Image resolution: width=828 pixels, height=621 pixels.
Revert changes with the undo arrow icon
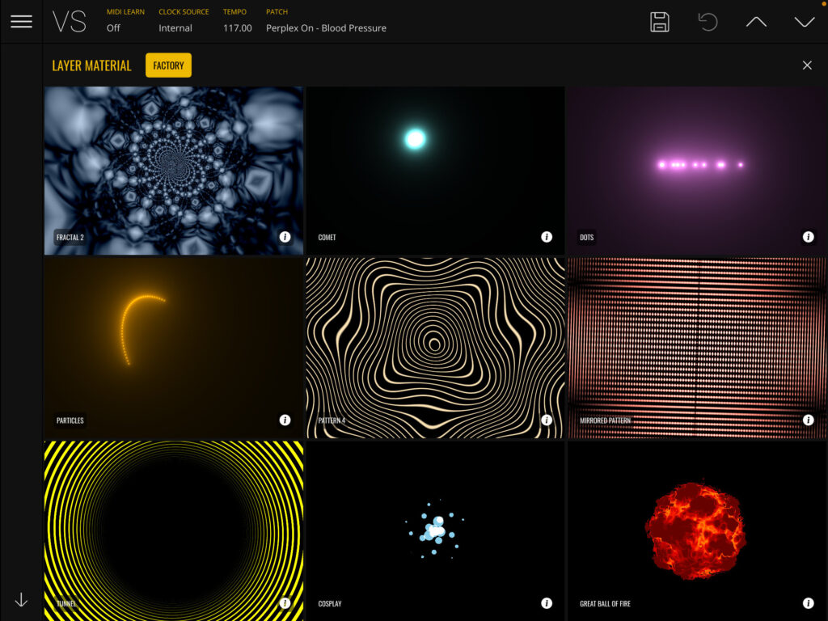pyautogui.click(x=708, y=22)
